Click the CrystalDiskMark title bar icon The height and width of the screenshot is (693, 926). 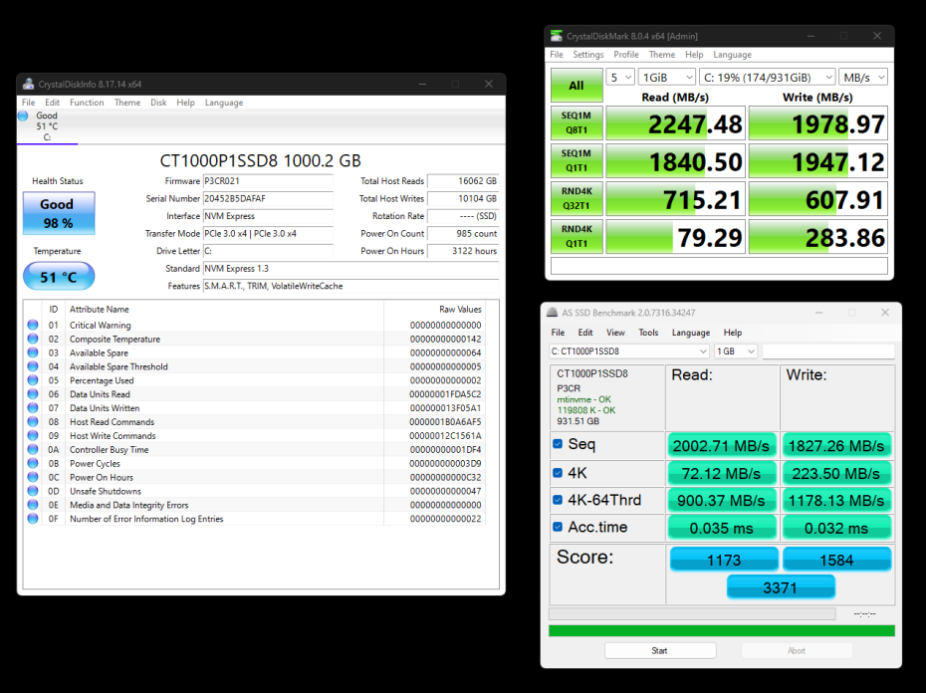coord(557,36)
